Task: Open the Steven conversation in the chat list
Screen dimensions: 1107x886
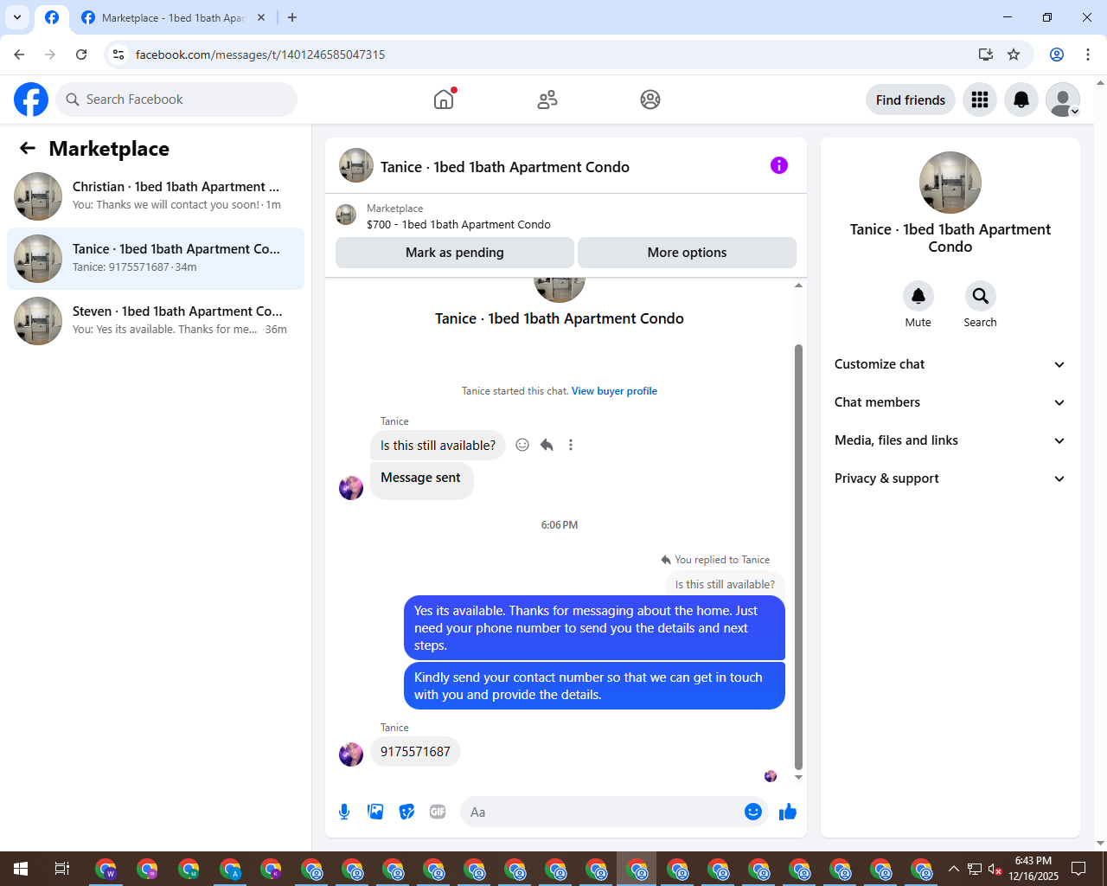Action: pos(156,321)
